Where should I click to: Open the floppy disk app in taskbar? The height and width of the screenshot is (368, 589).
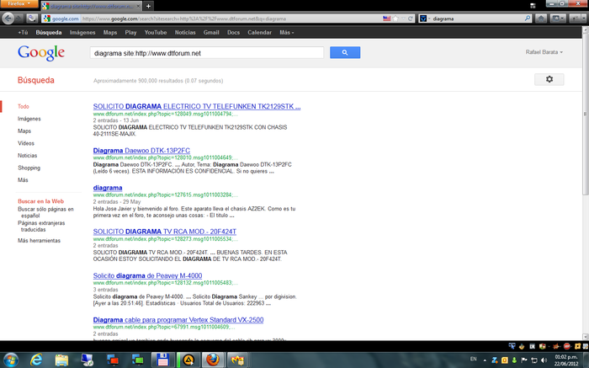tap(162, 360)
